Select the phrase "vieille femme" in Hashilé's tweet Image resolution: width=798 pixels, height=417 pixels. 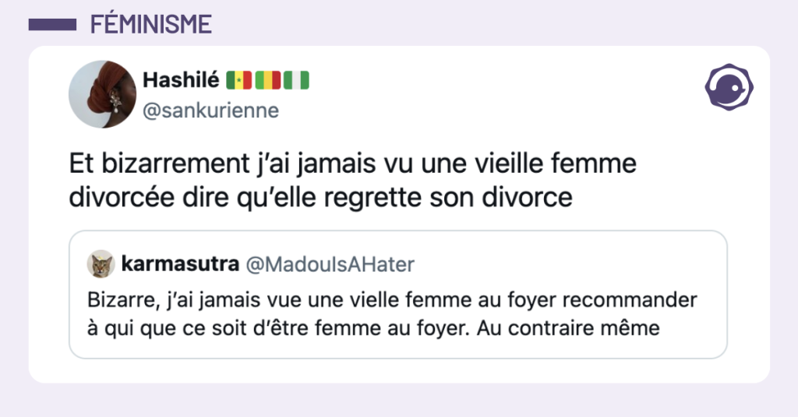(560, 165)
